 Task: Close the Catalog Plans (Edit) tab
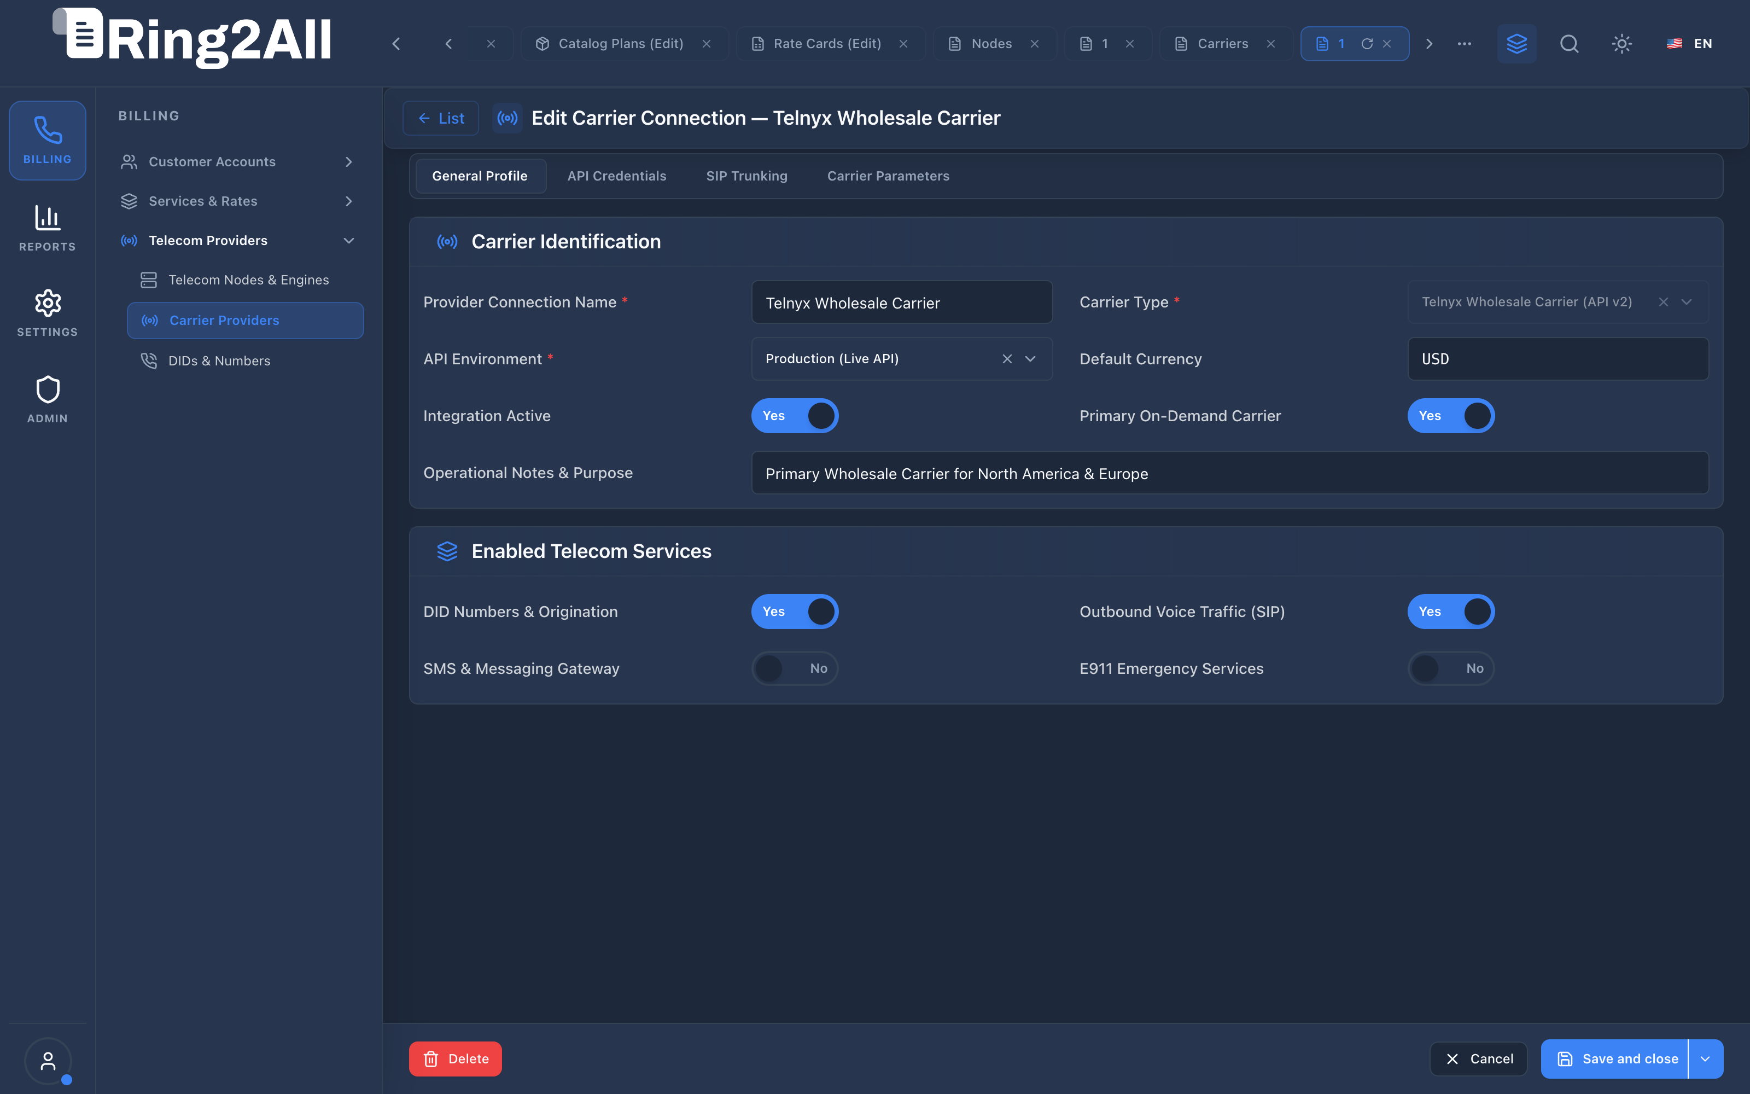707,43
